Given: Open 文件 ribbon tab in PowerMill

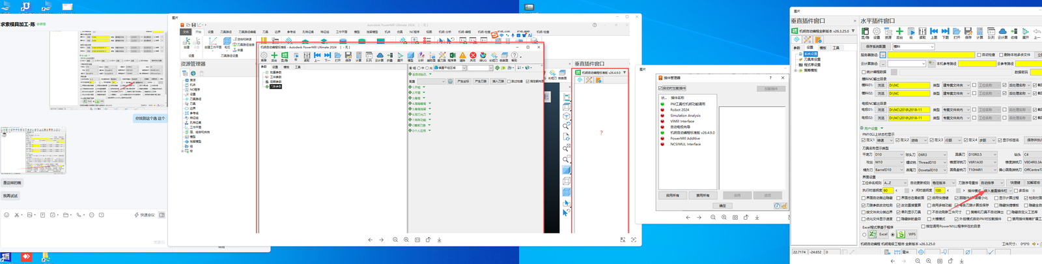Looking at the screenshot, I should [x=186, y=31].
